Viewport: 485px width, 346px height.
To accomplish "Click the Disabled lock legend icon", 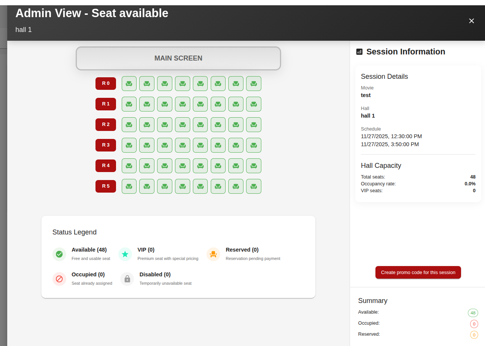I will coord(127,279).
